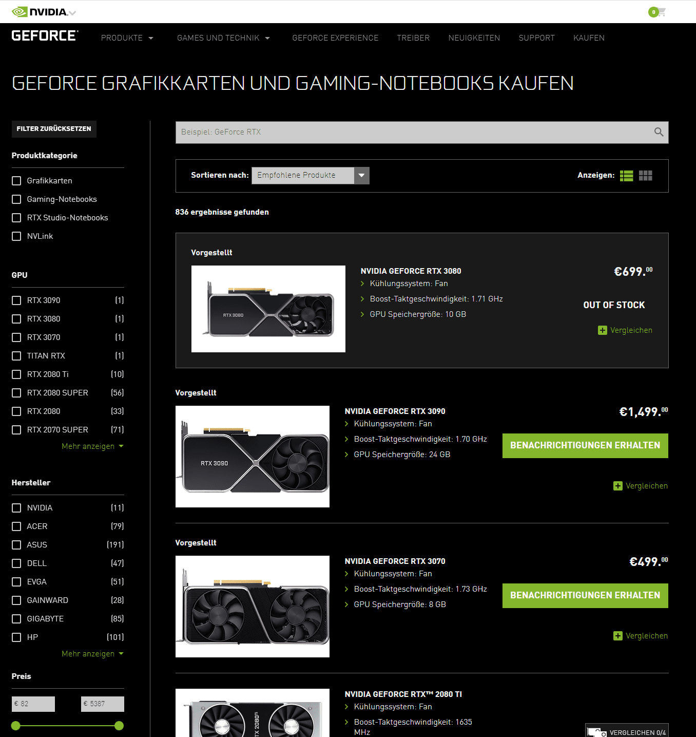Open the Produkte menu dropdown

tap(127, 38)
